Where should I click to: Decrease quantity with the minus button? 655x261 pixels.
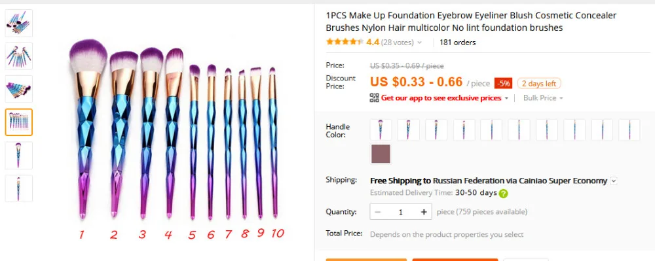click(x=378, y=212)
